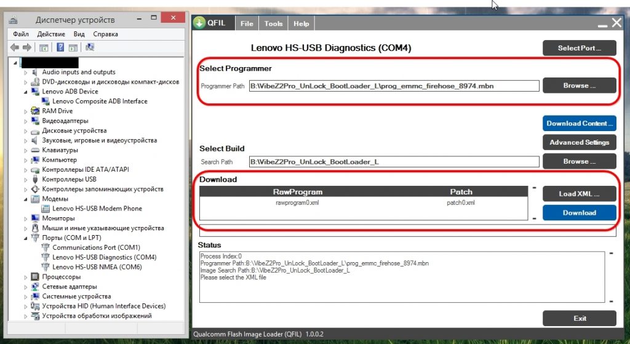Image resolution: width=630 pixels, height=344 pixels.
Task: Browse for the programmer path file
Action: (579, 85)
